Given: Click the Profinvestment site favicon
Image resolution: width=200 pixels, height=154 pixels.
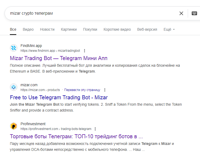Looking at the screenshot, I should tap(14, 126).
